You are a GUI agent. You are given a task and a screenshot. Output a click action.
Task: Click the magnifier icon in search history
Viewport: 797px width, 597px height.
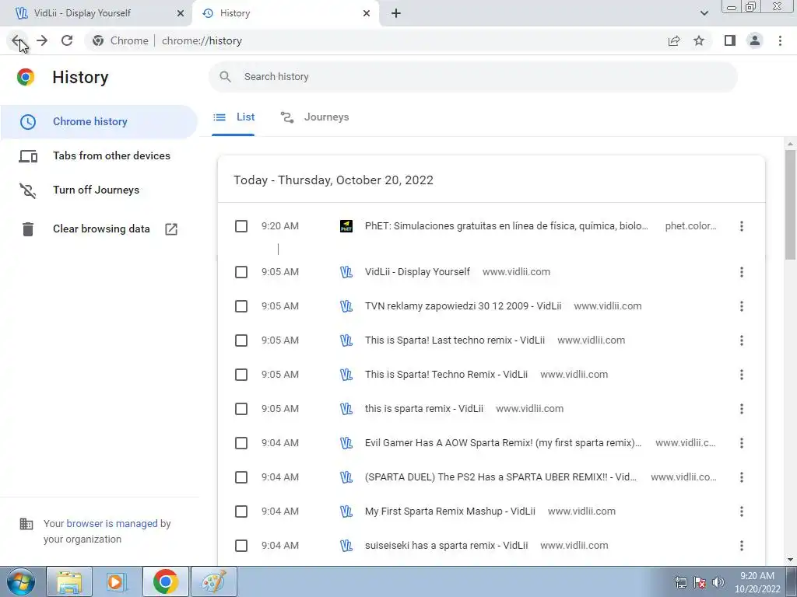tap(225, 77)
